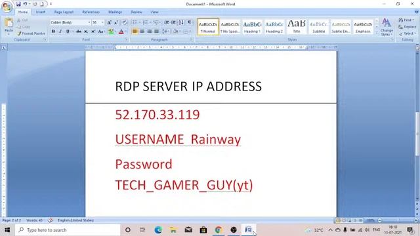
Task: Click the Replace button
Action: pyautogui.click(x=407, y=27)
